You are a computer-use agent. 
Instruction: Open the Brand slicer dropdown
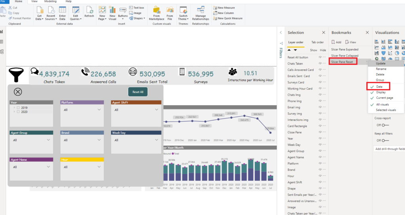click(99, 140)
